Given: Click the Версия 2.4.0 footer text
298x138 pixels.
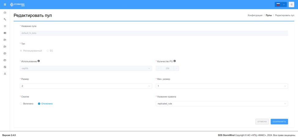Looking at the screenshot, I should (x=9, y=135).
